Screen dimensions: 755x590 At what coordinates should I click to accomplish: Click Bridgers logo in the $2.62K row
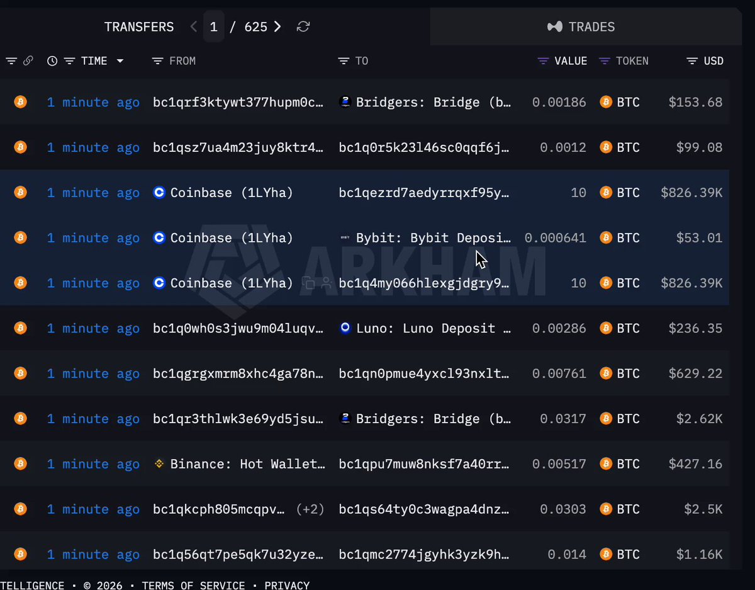tap(345, 419)
